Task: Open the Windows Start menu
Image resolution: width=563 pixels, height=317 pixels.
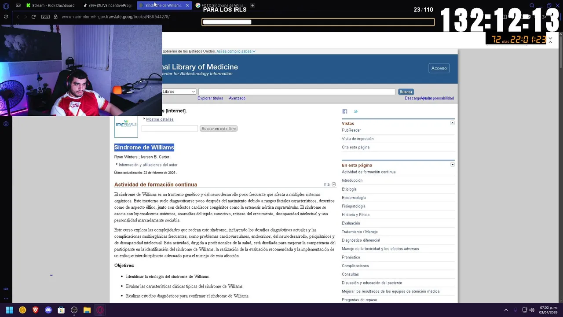Action: (x=9, y=310)
